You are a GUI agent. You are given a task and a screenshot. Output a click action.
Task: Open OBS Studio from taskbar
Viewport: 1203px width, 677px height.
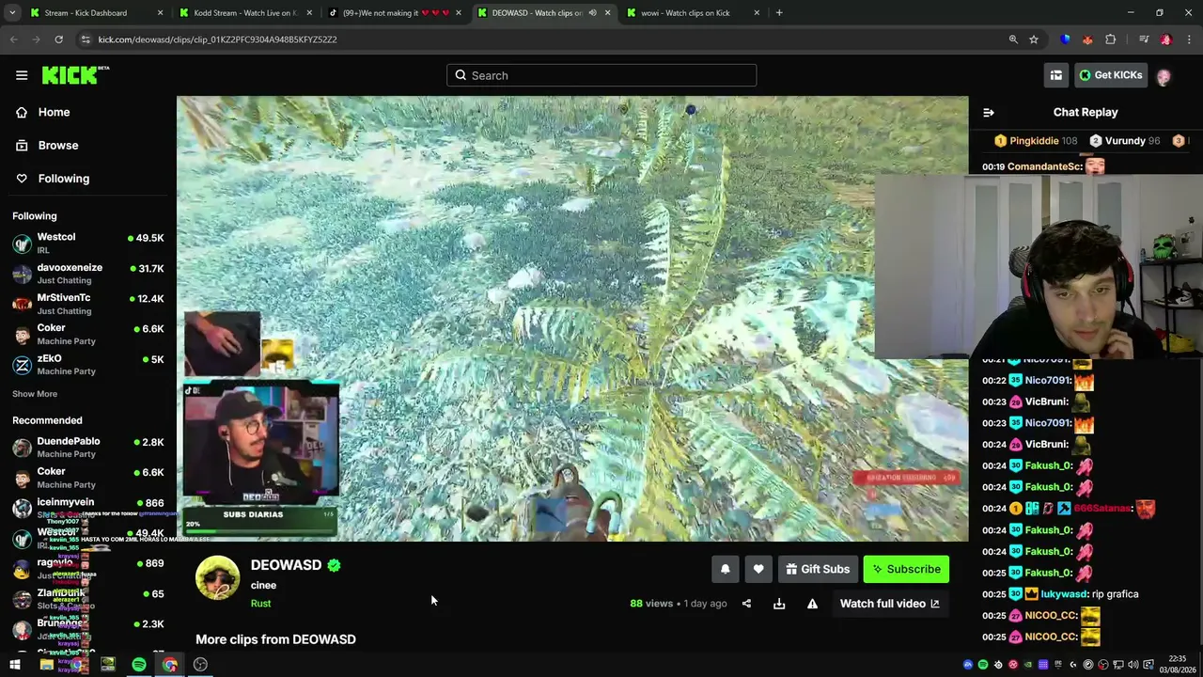click(x=200, y=665)
